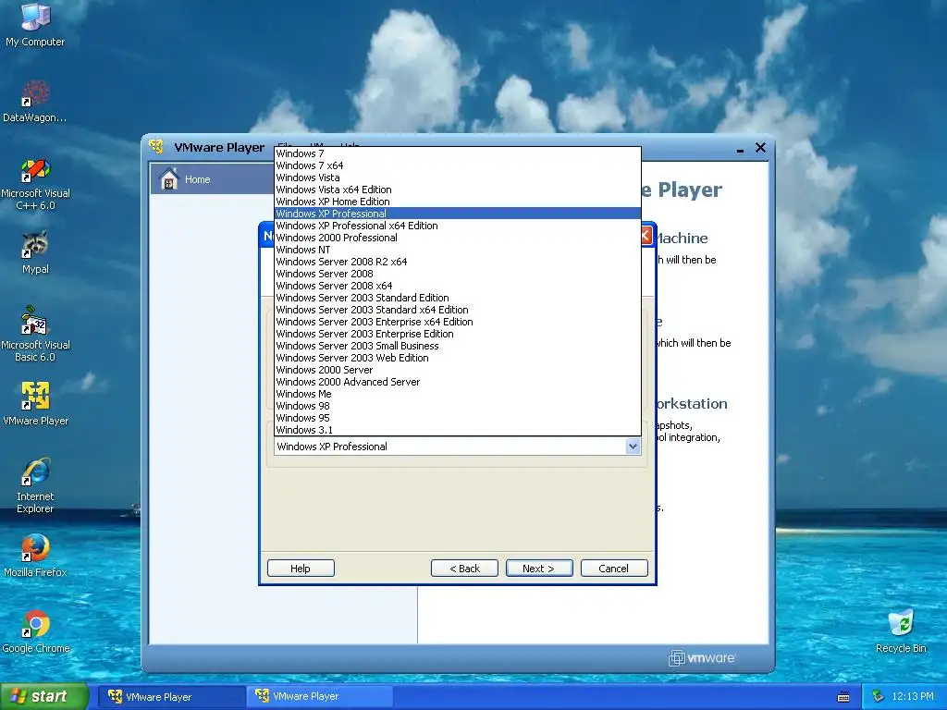This screenshot has height=710, width=947.
Task: Select Windows 7 x64 option
Action: pos(457,165)
